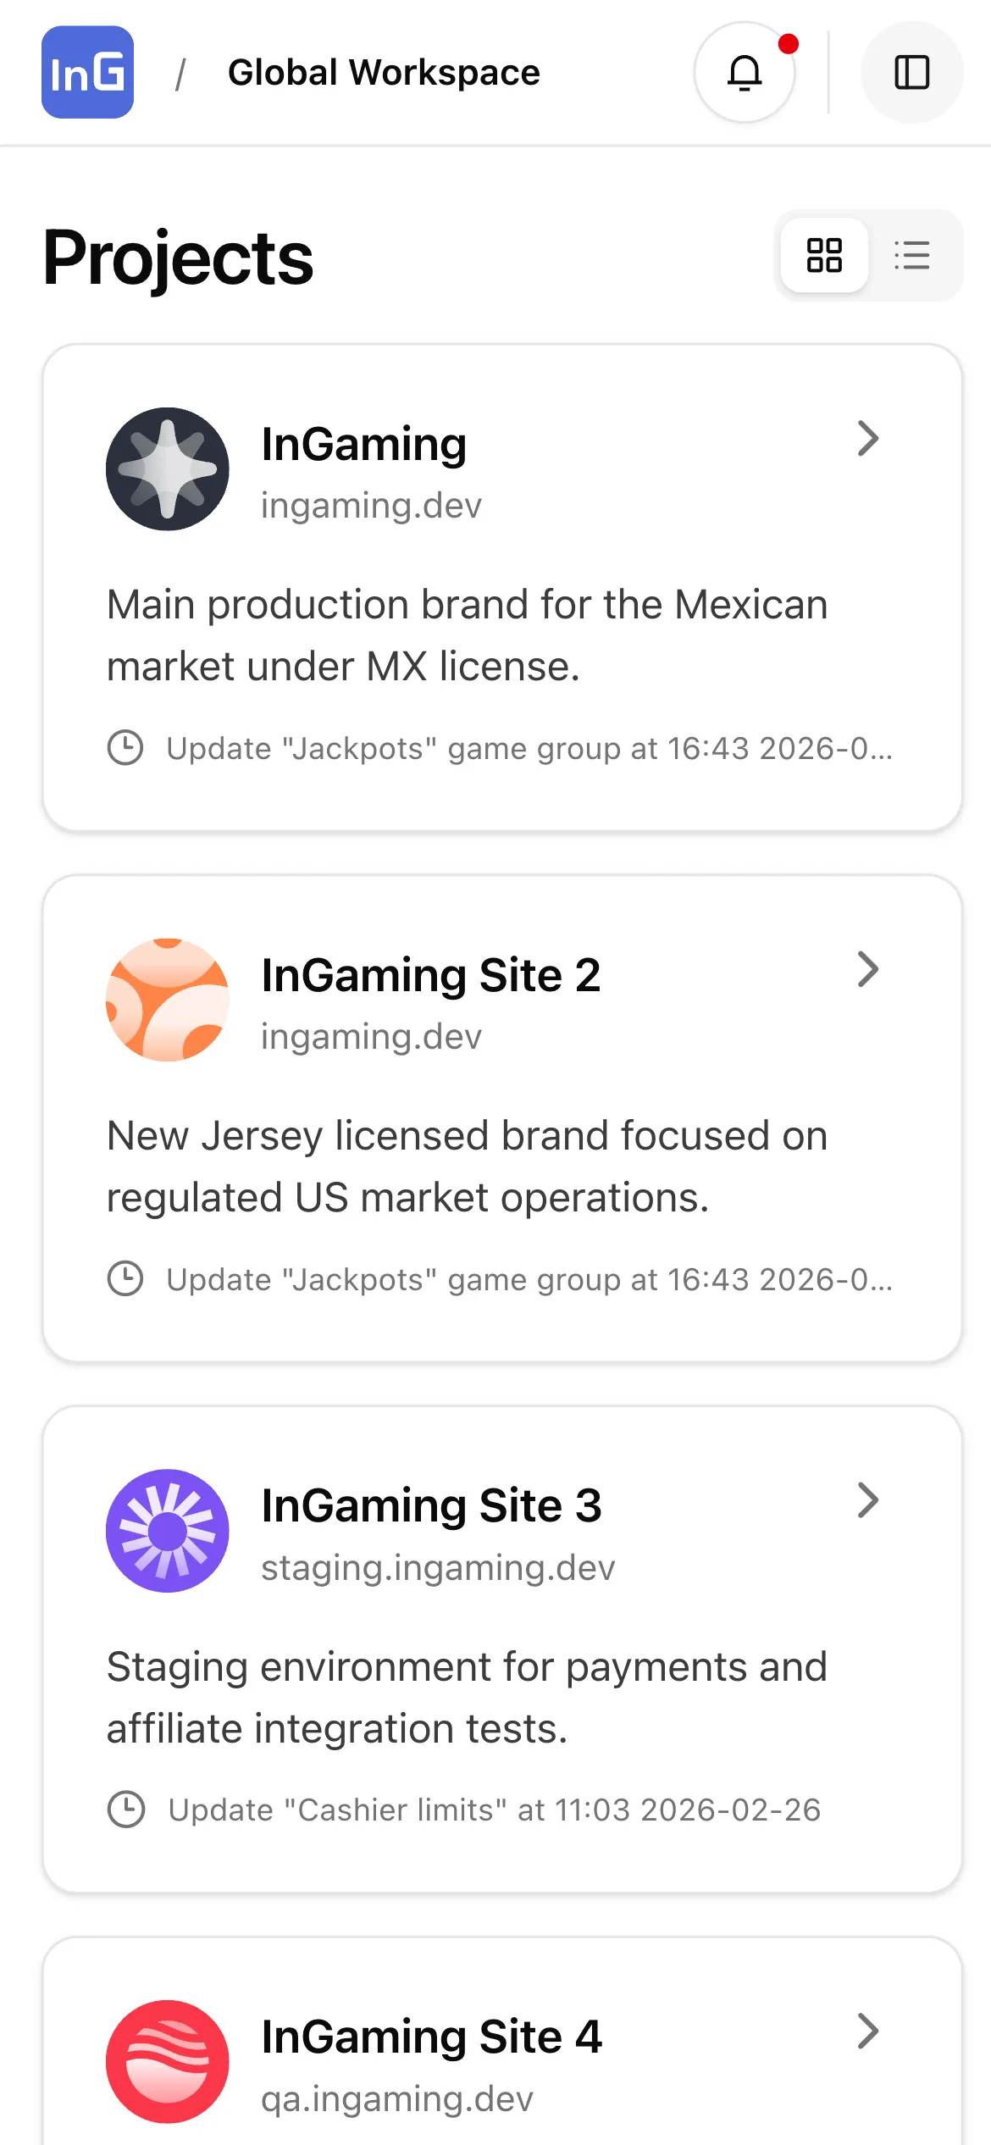Image resolution: width=991 pixels, height=2145 pixels.
Task: Click clock icon on Site 3 card
Action: (x=126, y=1810)
